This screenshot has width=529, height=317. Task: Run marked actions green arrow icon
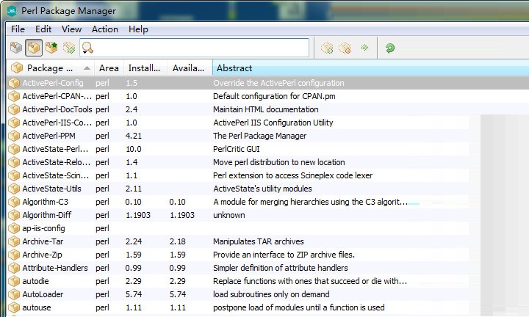click(364, 48)
